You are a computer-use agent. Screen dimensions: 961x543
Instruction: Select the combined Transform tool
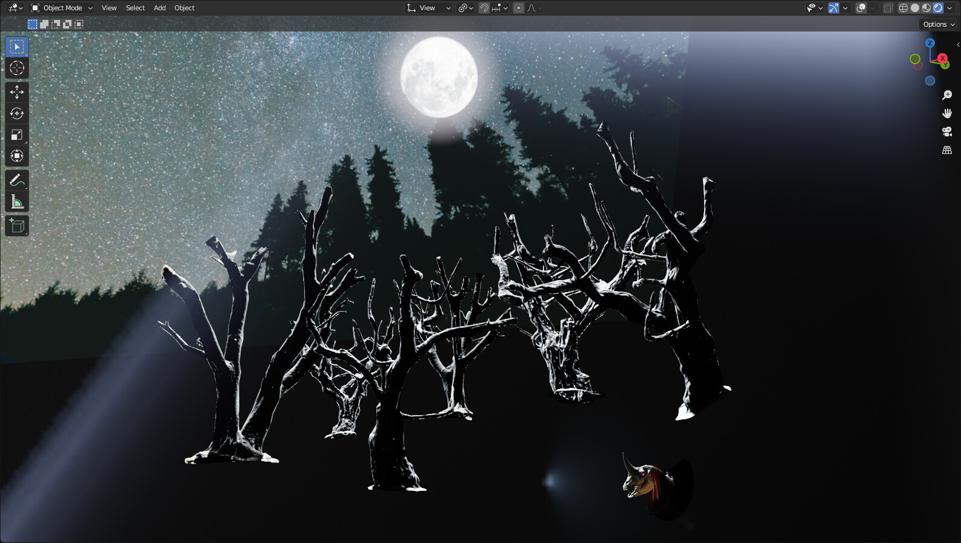17,156
